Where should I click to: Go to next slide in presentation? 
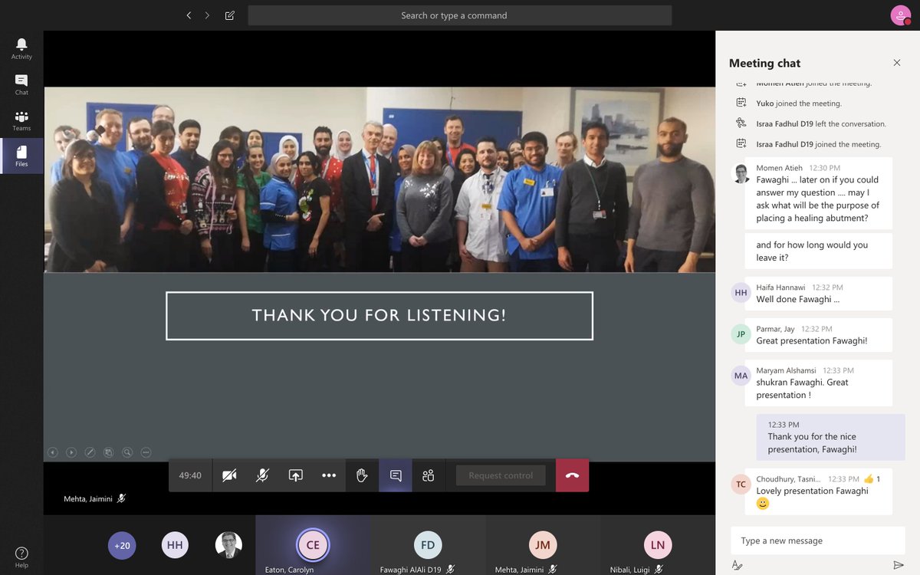click(71, 452)
